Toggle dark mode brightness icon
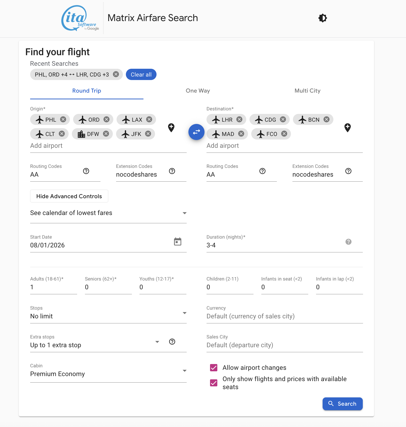The image size is (406, 427). [x=323, y=18]
